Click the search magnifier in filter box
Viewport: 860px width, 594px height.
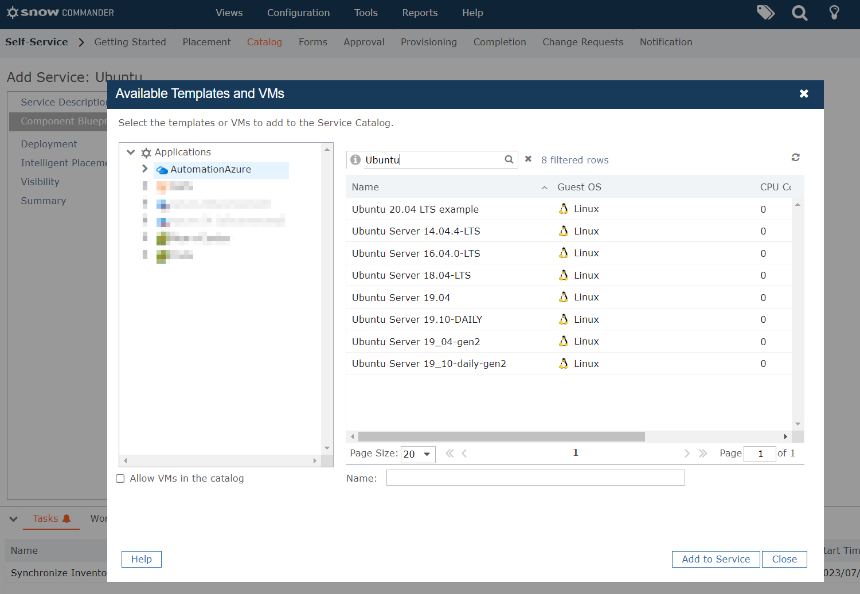[x=509, y=159]
